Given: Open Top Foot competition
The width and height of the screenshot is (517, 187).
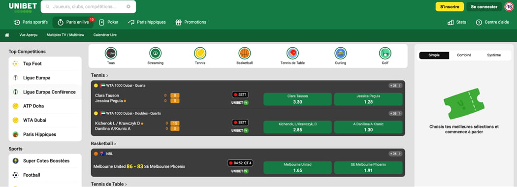Looking at the screenshot, I should [45, 63].
